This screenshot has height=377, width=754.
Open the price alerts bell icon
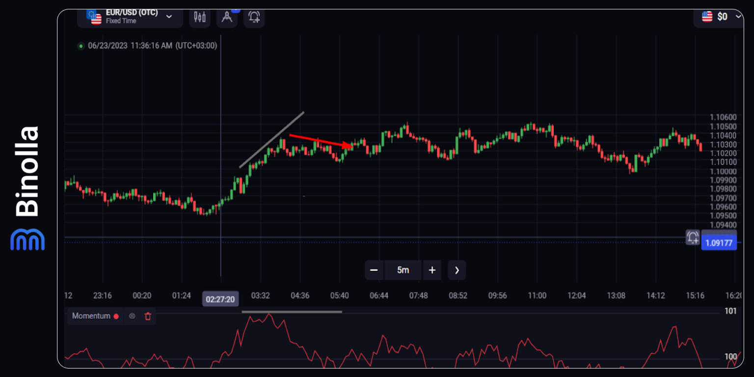click(x=254, y=17)
